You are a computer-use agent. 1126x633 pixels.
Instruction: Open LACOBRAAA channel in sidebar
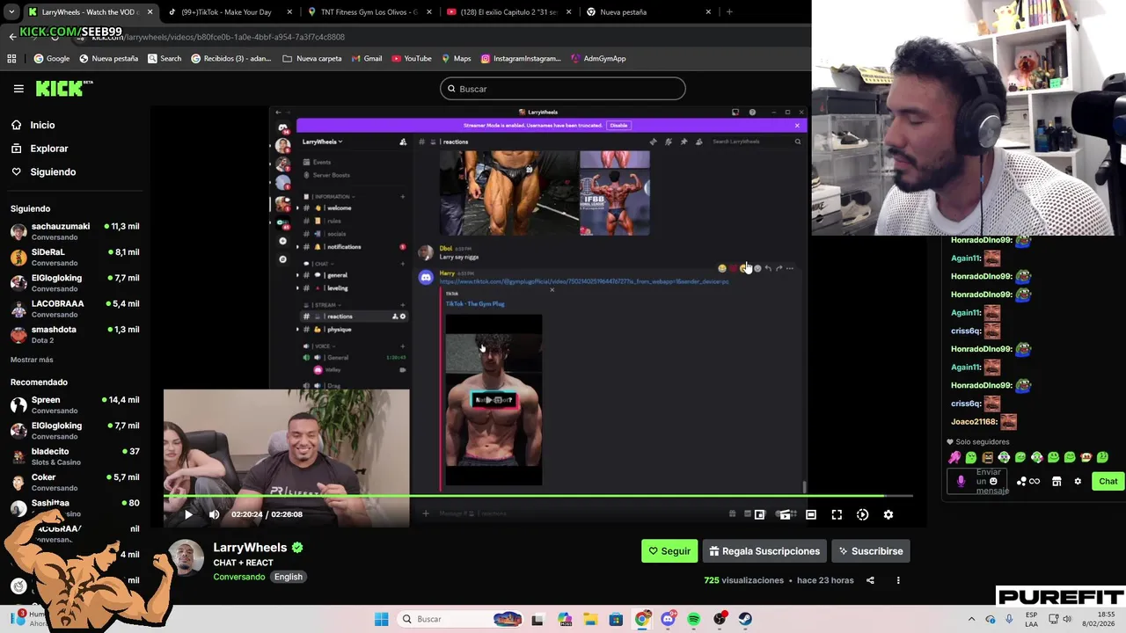pos(75,309)
